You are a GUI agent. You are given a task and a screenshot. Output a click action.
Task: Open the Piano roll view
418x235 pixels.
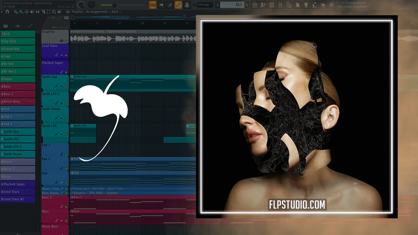click(263, 5)
